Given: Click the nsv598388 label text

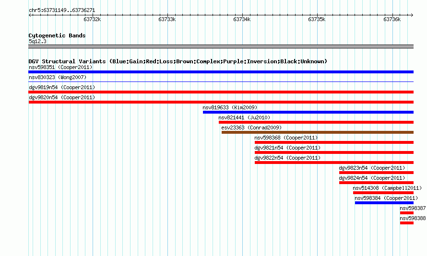Looking at the screenshot, I should [x=413, y=218].
